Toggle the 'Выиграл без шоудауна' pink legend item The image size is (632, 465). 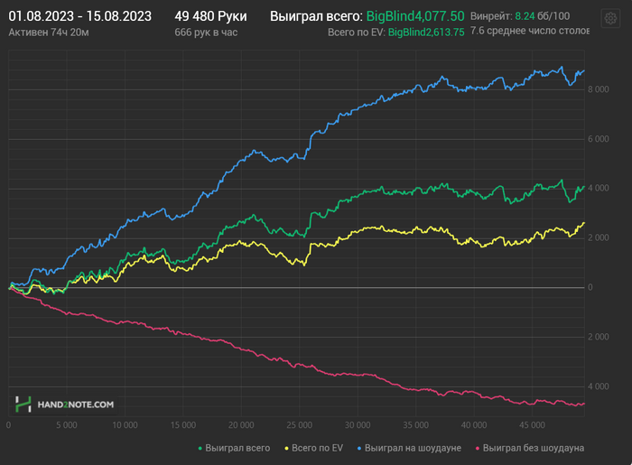pos(530,448)
